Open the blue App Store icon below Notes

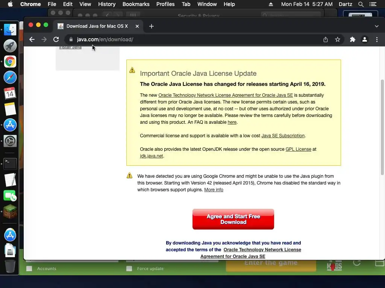[x=10, y=125]
